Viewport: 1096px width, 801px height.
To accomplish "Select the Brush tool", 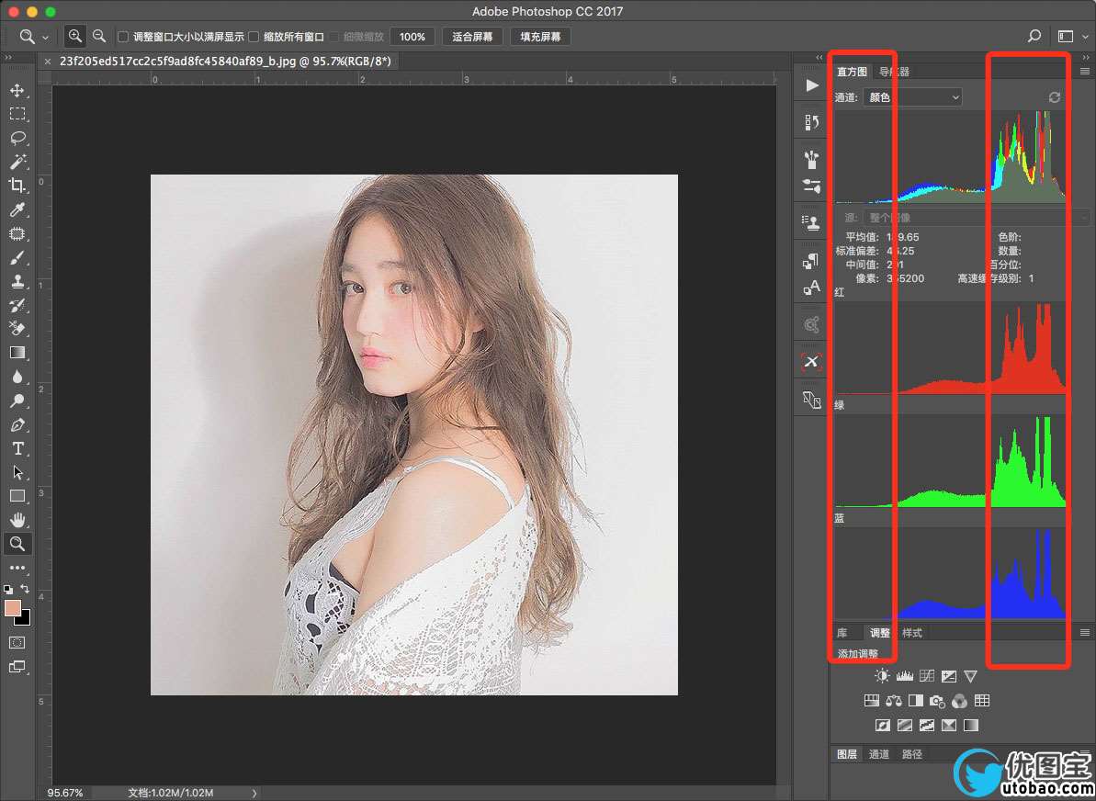I will 17,258.
